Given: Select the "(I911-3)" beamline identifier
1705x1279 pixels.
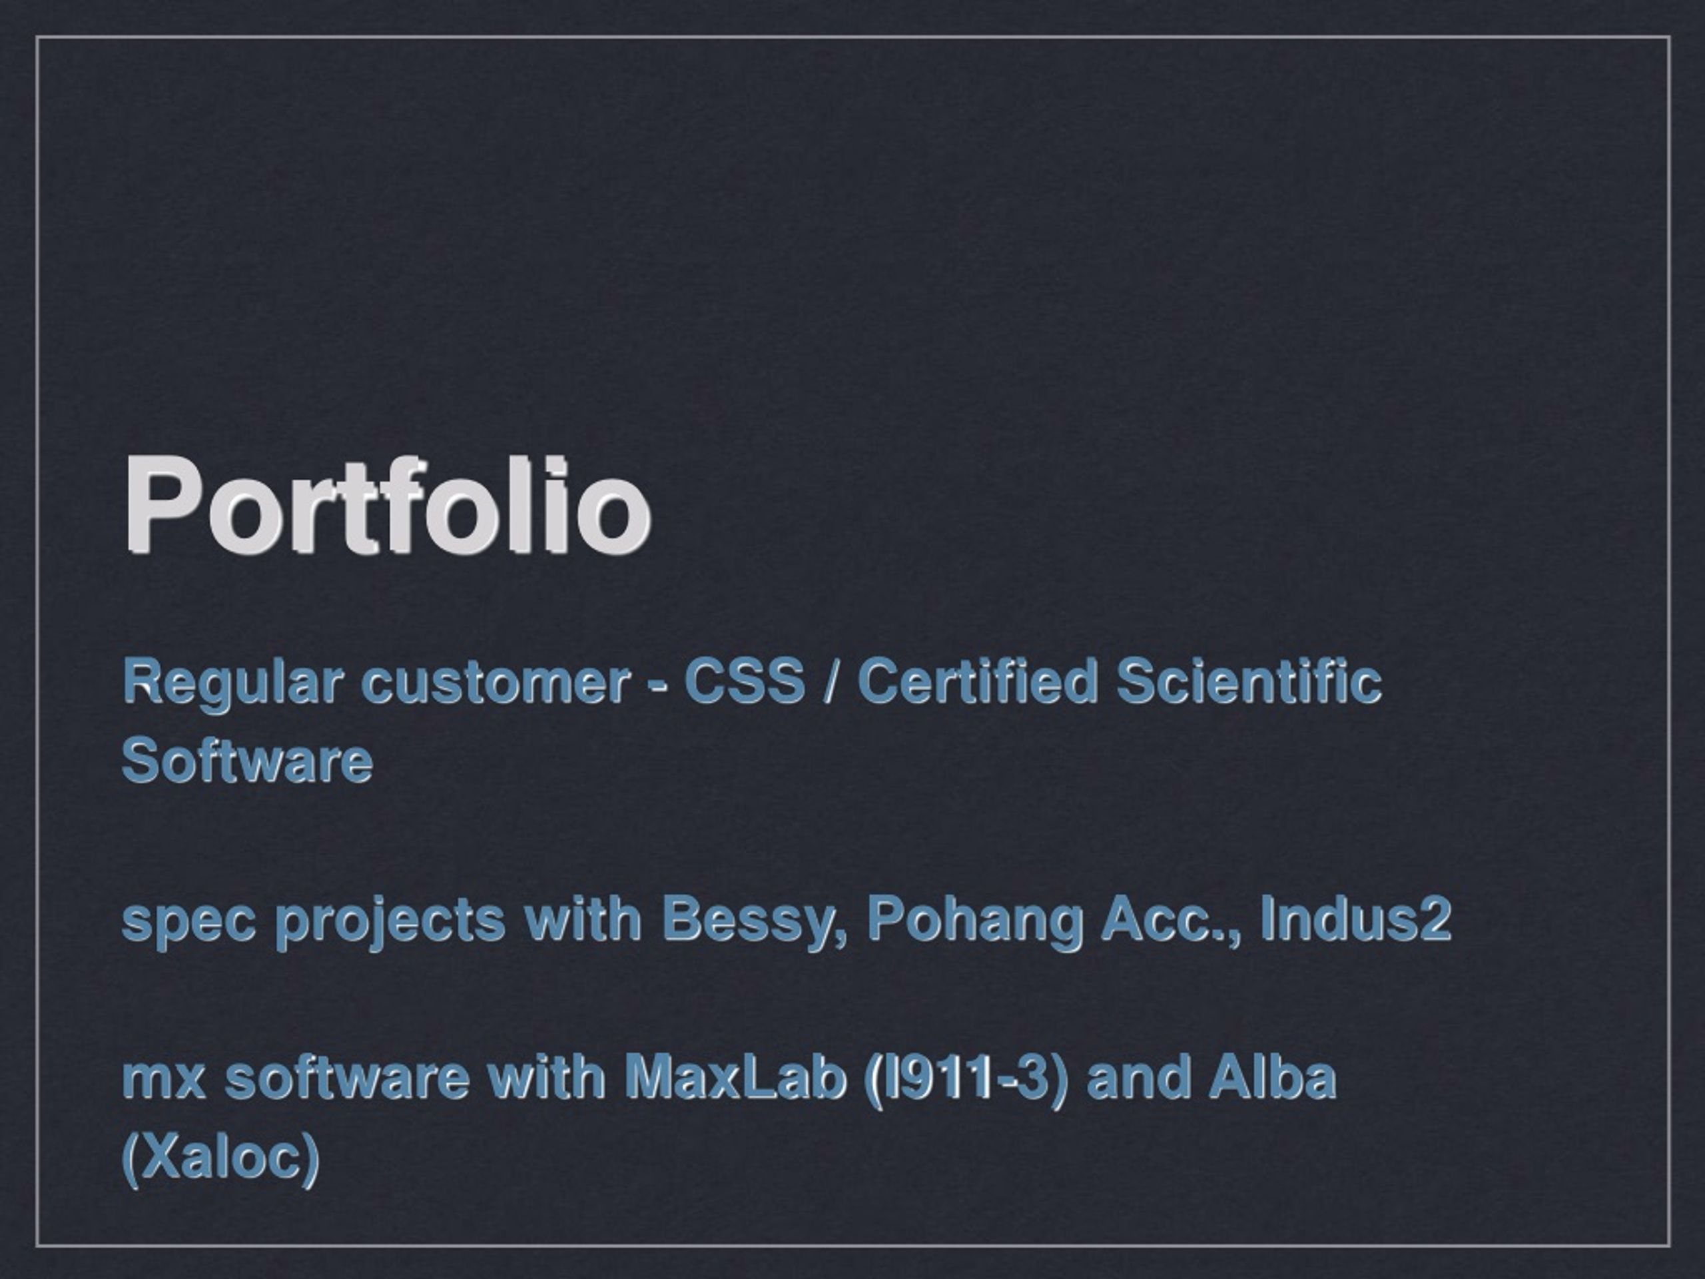Looking at the screenshot, I should point(966,1078).
